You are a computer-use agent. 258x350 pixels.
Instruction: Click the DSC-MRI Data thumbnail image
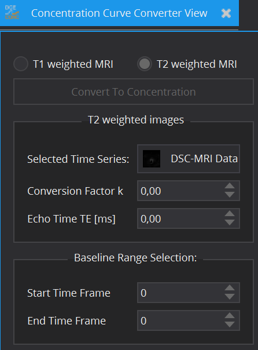click(x=152, y=159)
